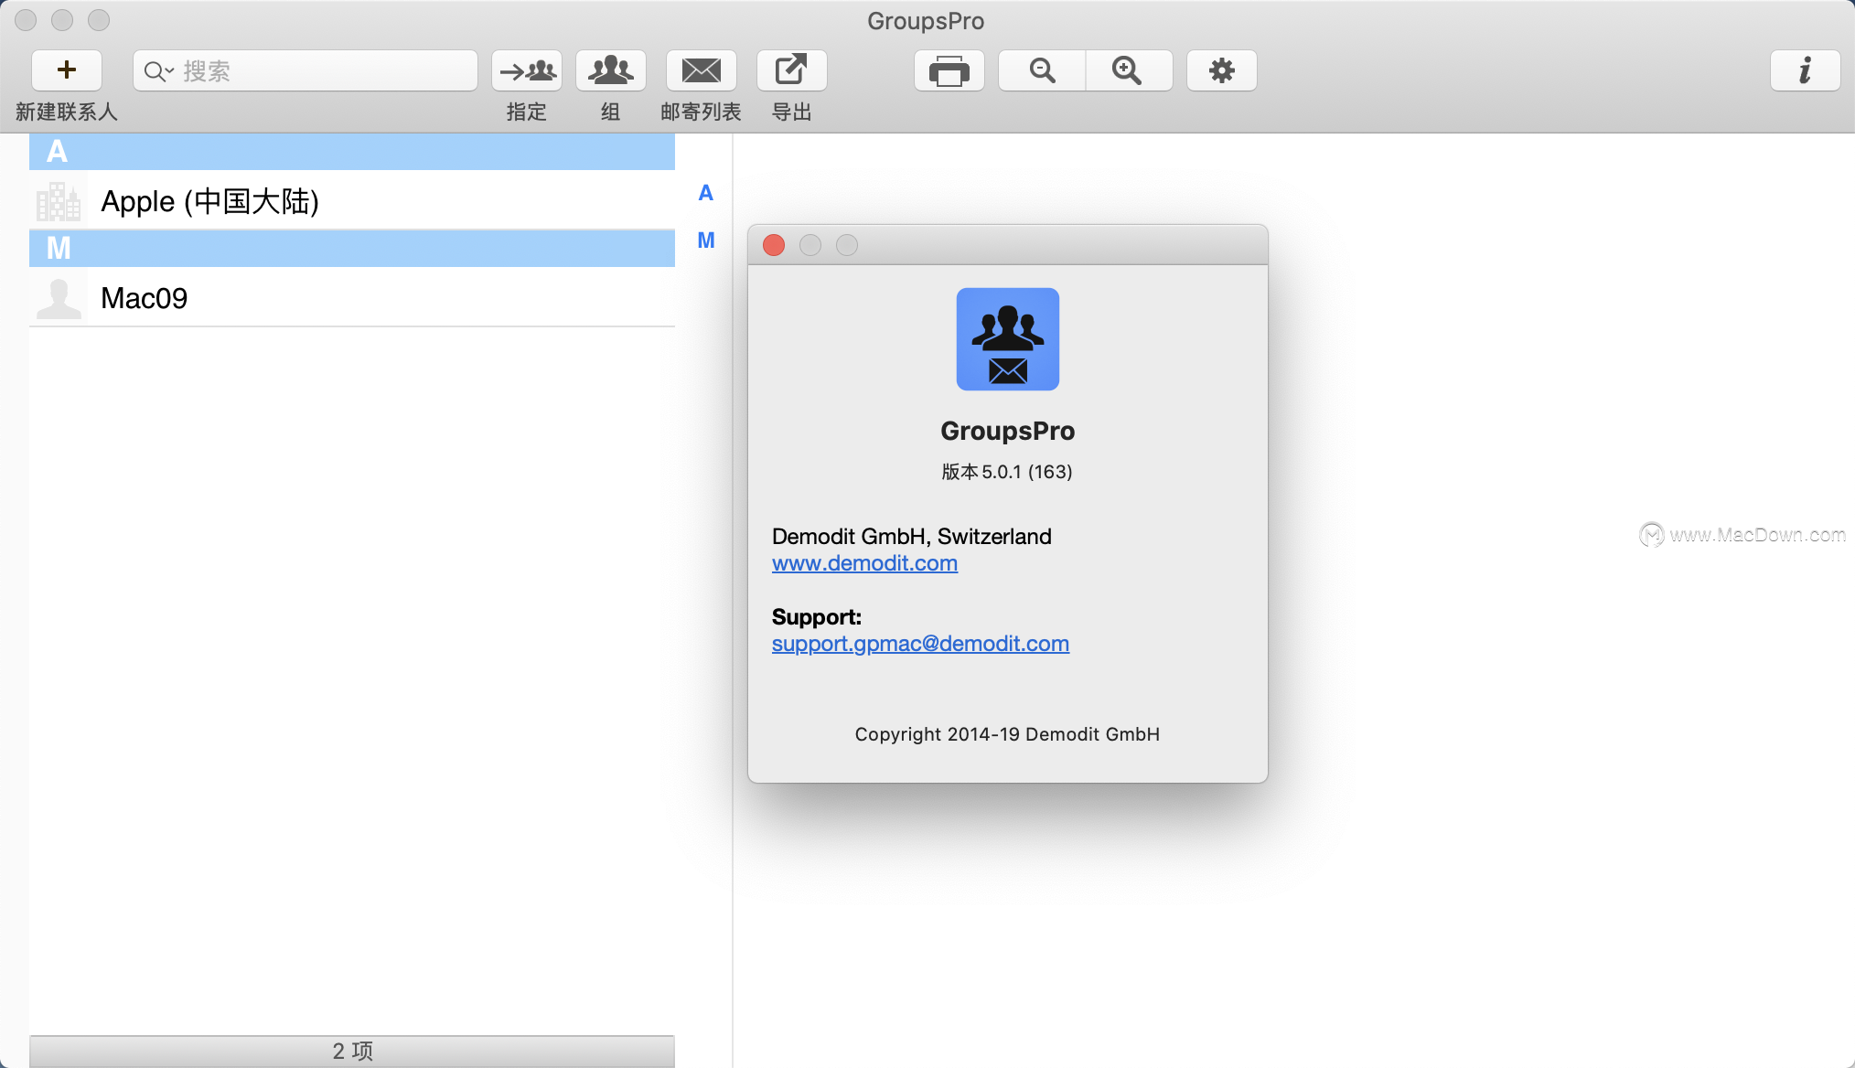Click the printer icon in toolbar

tap(949, 70)
